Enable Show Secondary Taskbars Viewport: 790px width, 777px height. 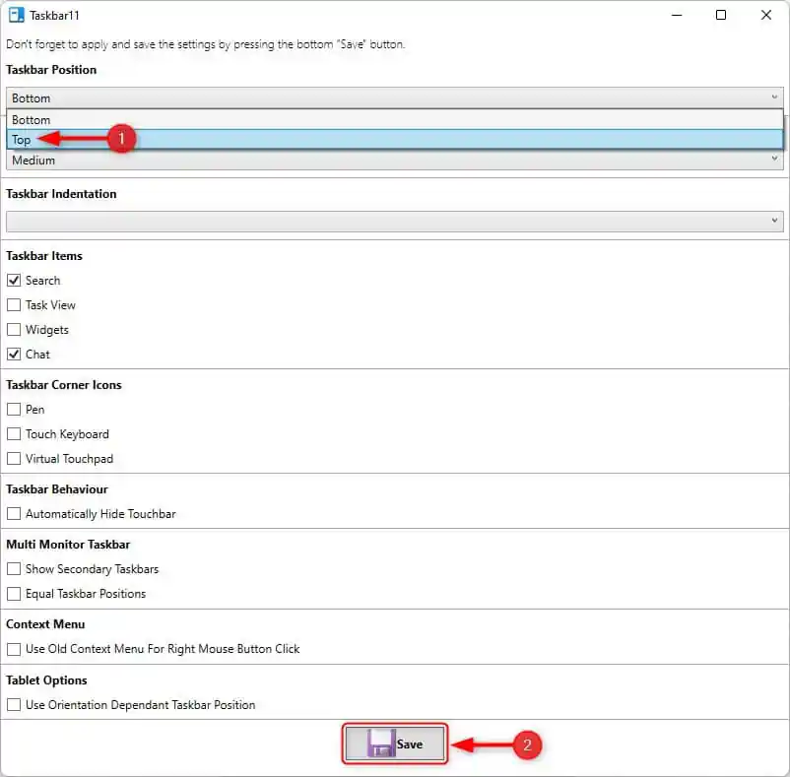14,568
